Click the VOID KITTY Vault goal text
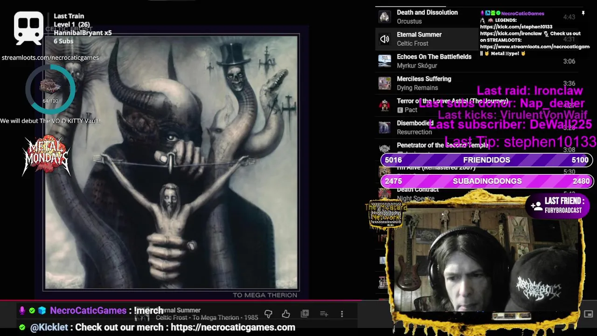 (x=50, y=121)
